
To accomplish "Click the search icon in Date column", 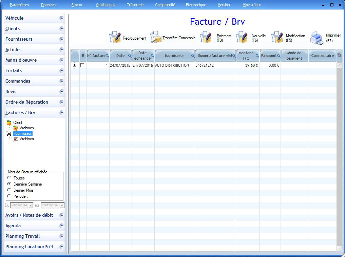I will (x=130, y=56).
